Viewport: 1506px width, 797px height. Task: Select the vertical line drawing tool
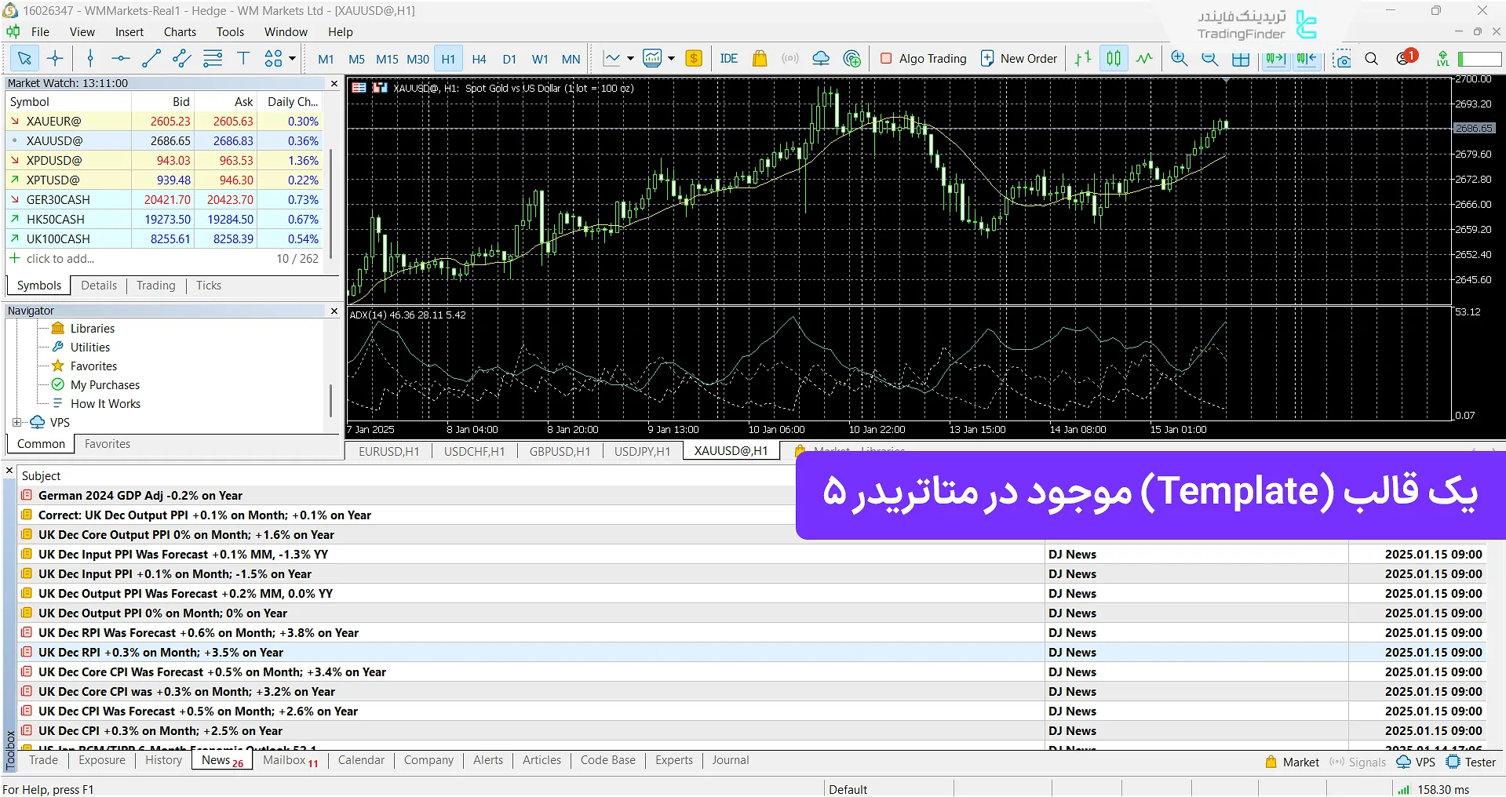(x=90, y=58)
